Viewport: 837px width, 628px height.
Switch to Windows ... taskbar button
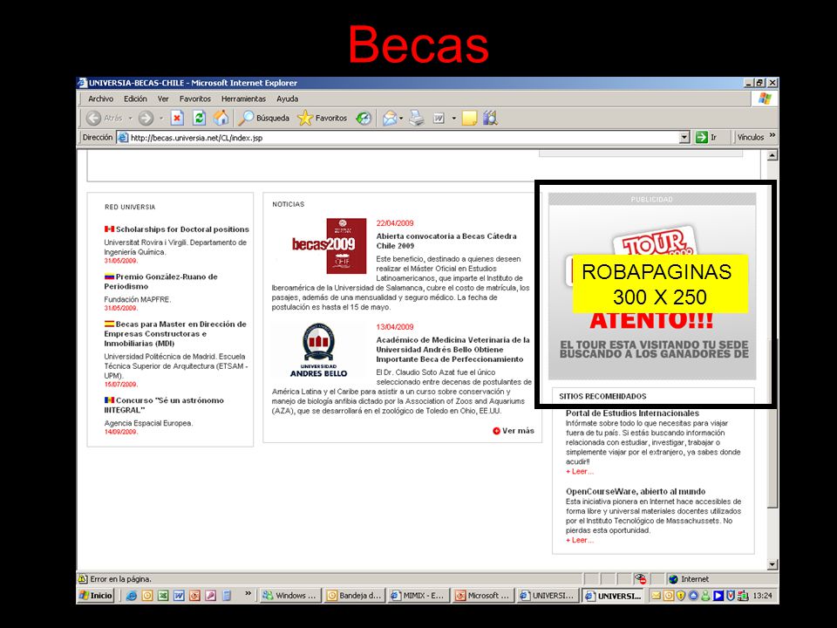tap(289, 596)
